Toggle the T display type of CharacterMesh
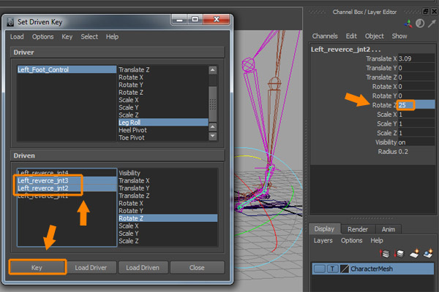The image size is (439, 292). 331,269
